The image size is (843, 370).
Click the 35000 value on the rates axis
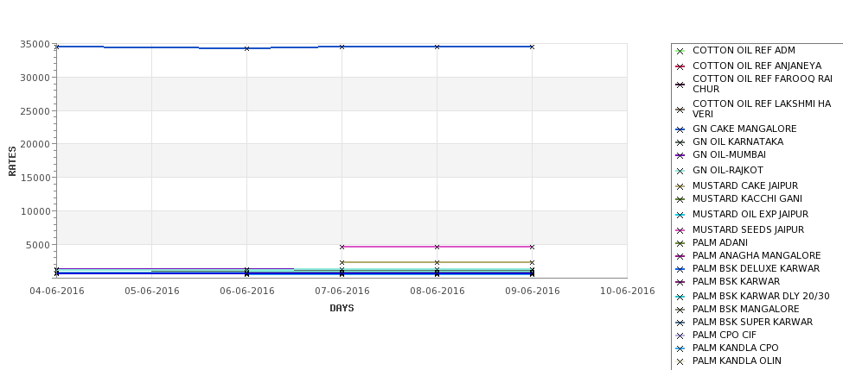coord(35,44)
